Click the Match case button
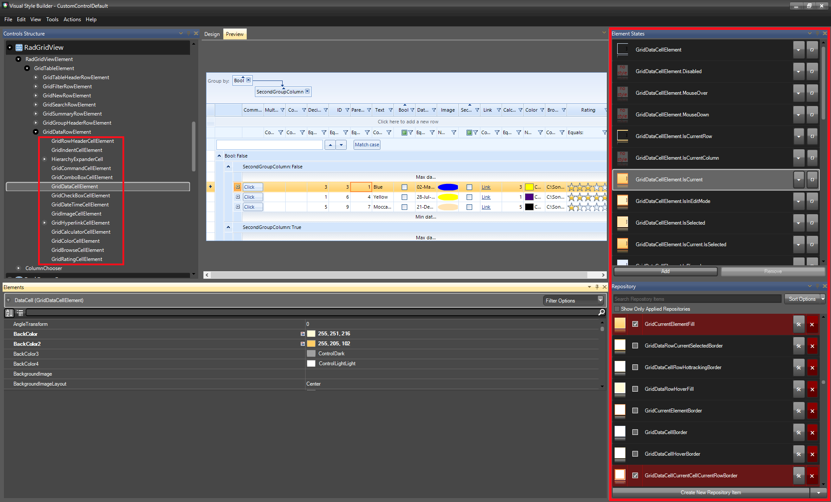 tap(367, 145)
